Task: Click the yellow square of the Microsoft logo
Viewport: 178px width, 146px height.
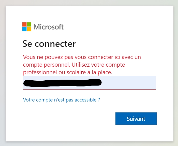Action: coord(29,29)
